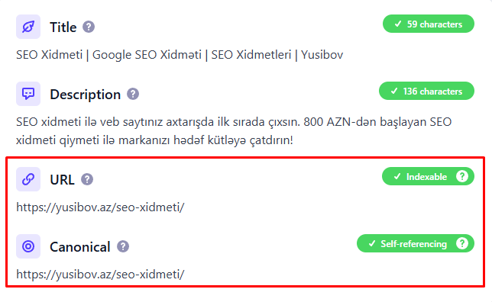Click the Self-referencing status badge text
The height and width of the screenshot is (302, 492).
[413, 244]
